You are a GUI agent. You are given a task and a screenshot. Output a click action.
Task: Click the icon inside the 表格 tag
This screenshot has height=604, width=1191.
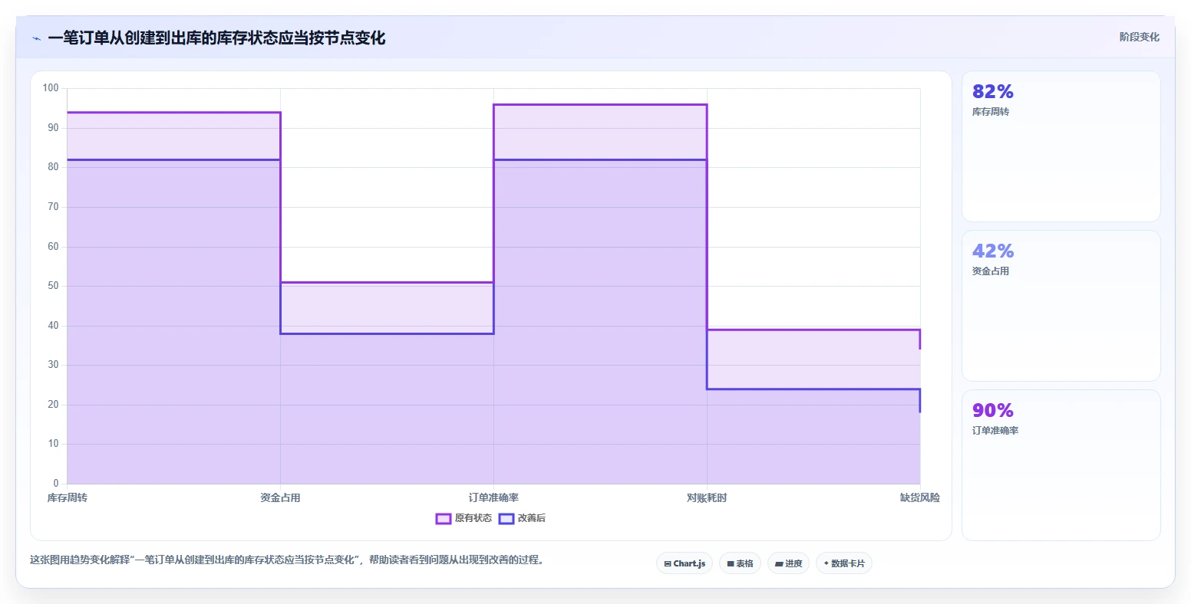[x=731, y=563]
